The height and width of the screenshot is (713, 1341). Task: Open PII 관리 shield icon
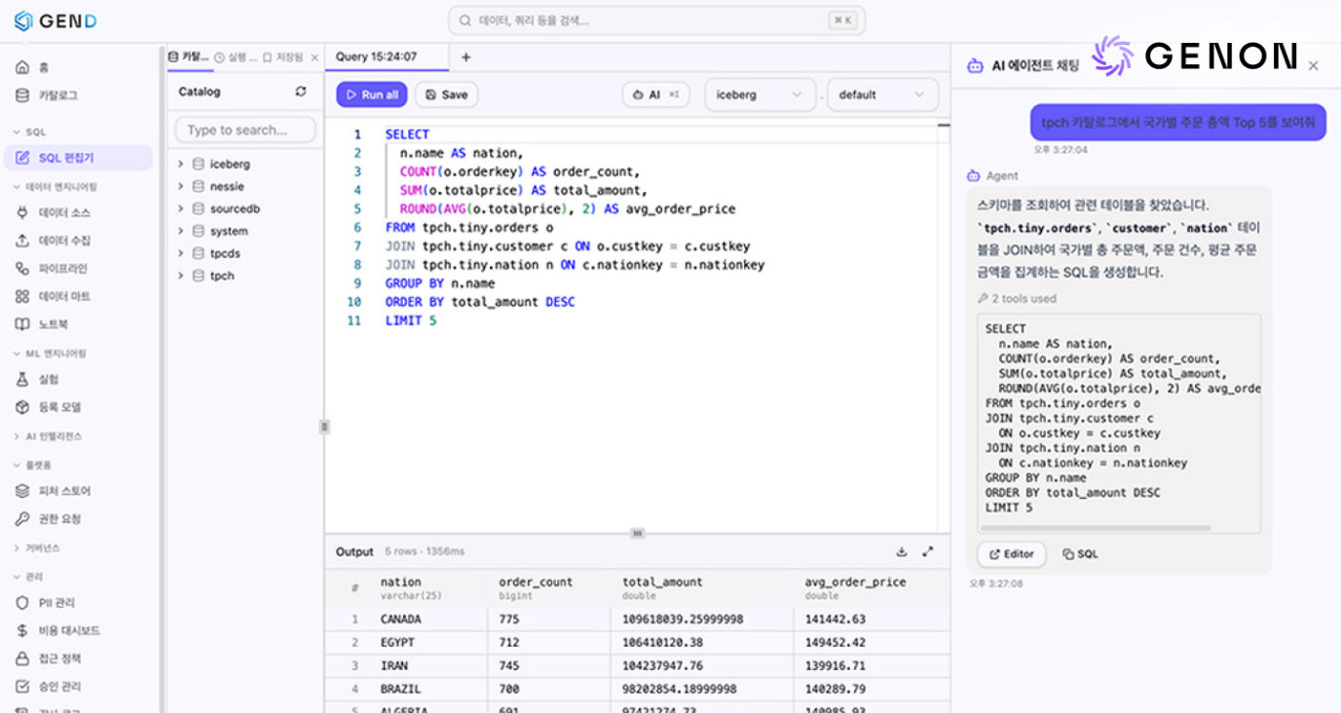click(21, 603)
